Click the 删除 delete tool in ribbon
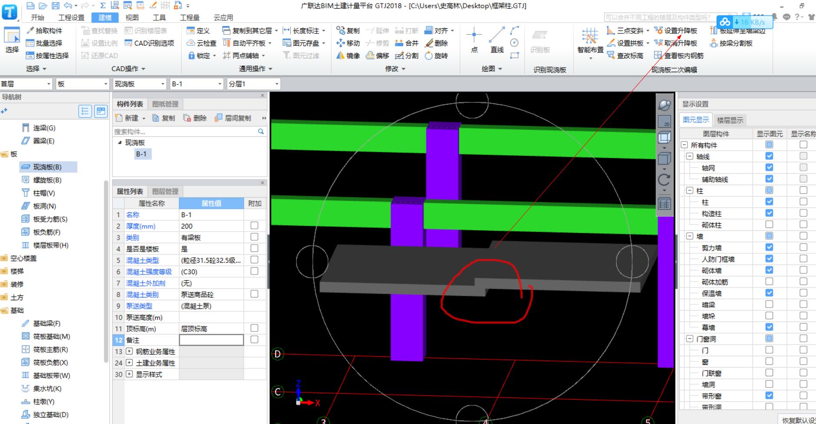The width and height of the screenshot is (816, 424). tap(436, 43)
